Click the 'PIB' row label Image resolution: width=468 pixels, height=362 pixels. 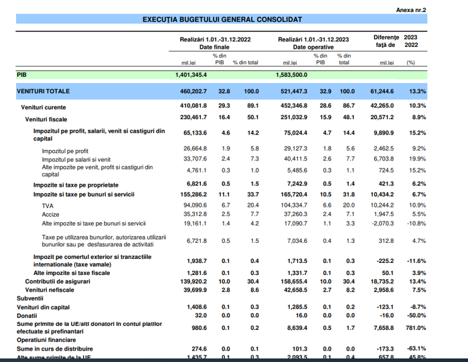[22, 75]
